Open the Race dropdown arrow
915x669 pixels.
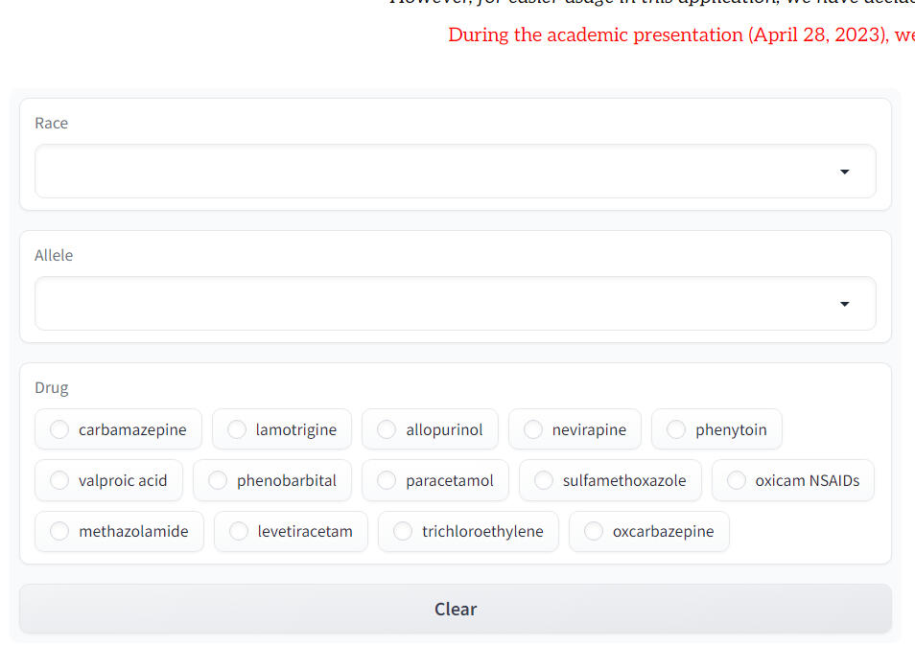point(844,172)
